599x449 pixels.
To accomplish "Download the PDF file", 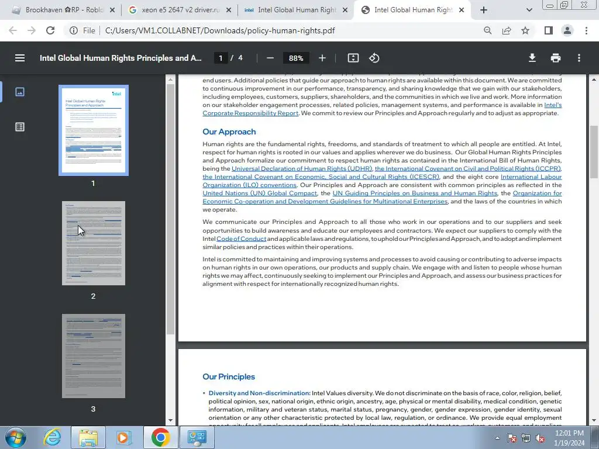I will pyautogui.click(x=532, y=58).
